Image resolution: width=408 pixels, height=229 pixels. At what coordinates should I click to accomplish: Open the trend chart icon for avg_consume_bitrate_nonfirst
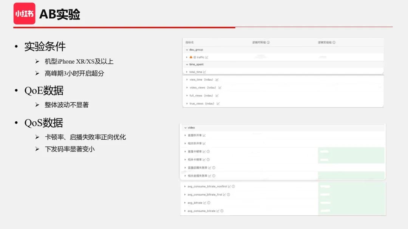point(229,186)
